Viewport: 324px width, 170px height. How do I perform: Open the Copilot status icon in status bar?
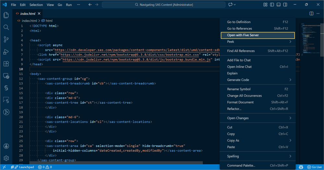point(301,167)
